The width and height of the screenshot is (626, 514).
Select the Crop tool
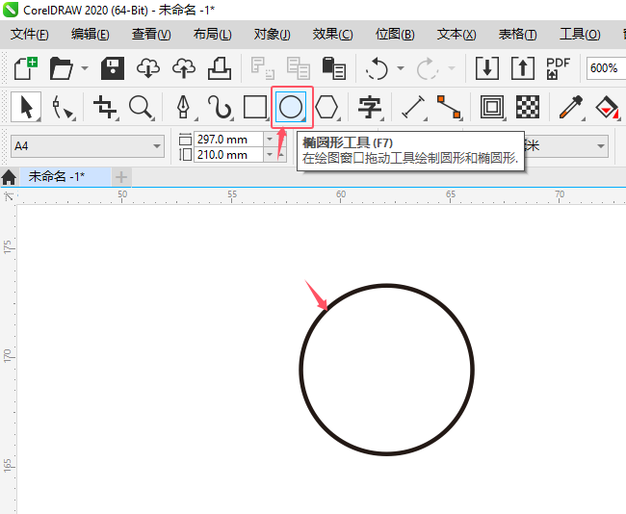[x=105, y=107]
